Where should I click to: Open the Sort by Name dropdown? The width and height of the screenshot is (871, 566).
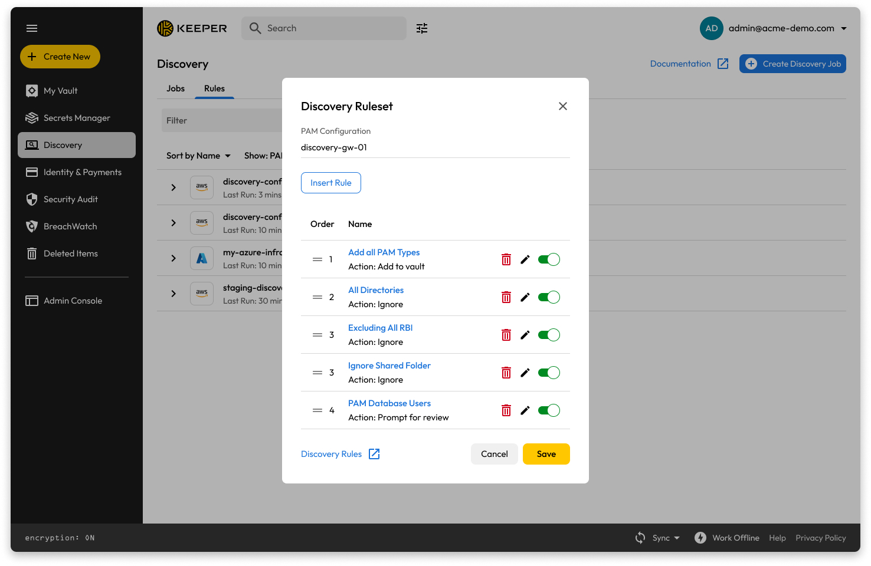pyautogui.click(x=198, y=156)
